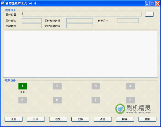
Task: Click inside the large log output area
Action: pos(80,54)
